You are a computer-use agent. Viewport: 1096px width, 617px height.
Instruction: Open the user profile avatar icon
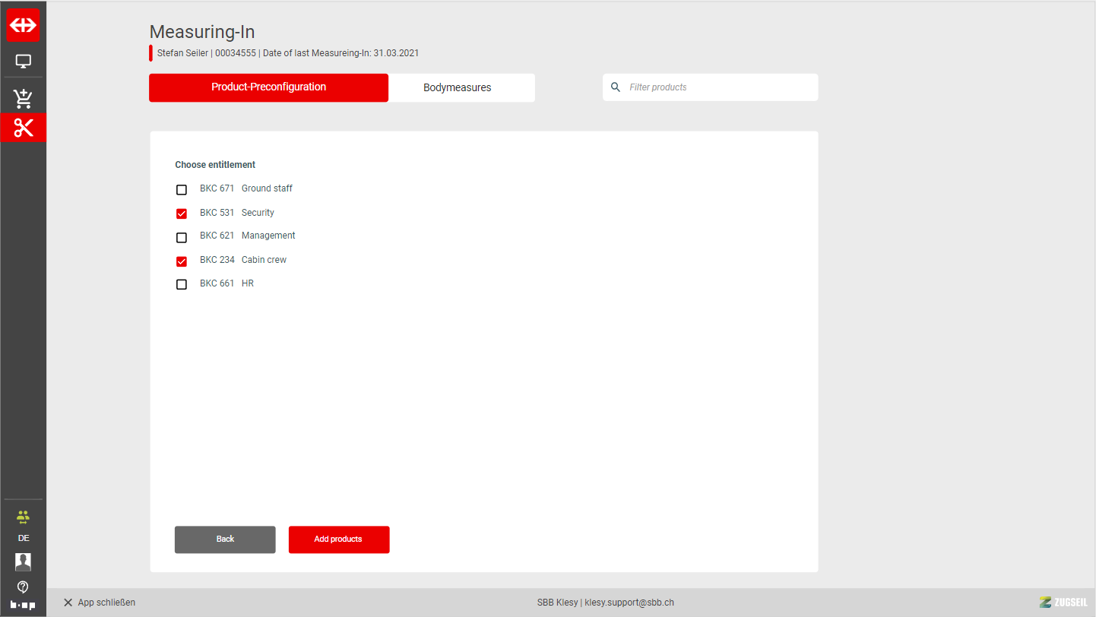[23, 562]
